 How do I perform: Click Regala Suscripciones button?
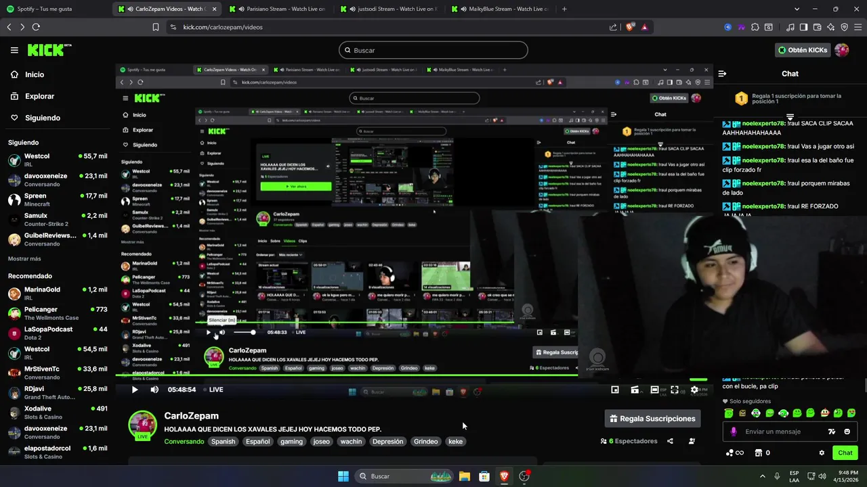pos(652,419)
